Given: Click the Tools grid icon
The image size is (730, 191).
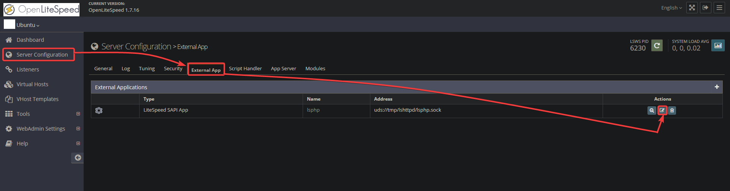Looking at the screenshot, I should pyautogui.click(x=9, y=114).
